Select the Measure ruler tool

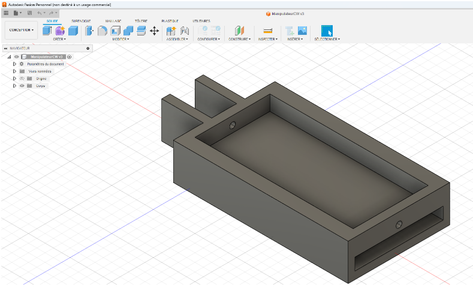point(267,31)
